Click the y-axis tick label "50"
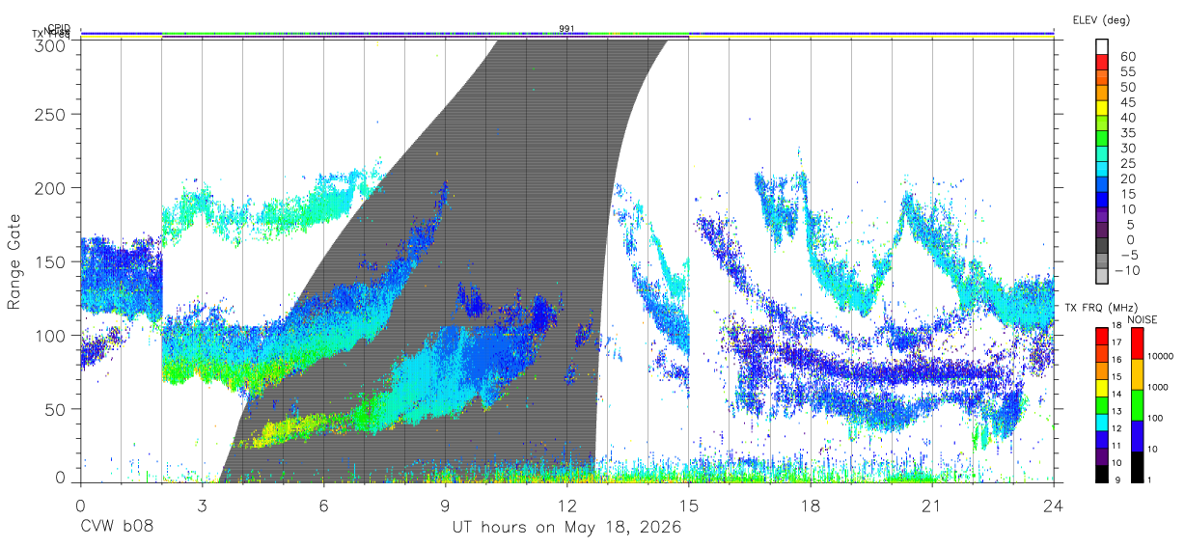Screen dimensions: 1185x547 coord(54,409)
